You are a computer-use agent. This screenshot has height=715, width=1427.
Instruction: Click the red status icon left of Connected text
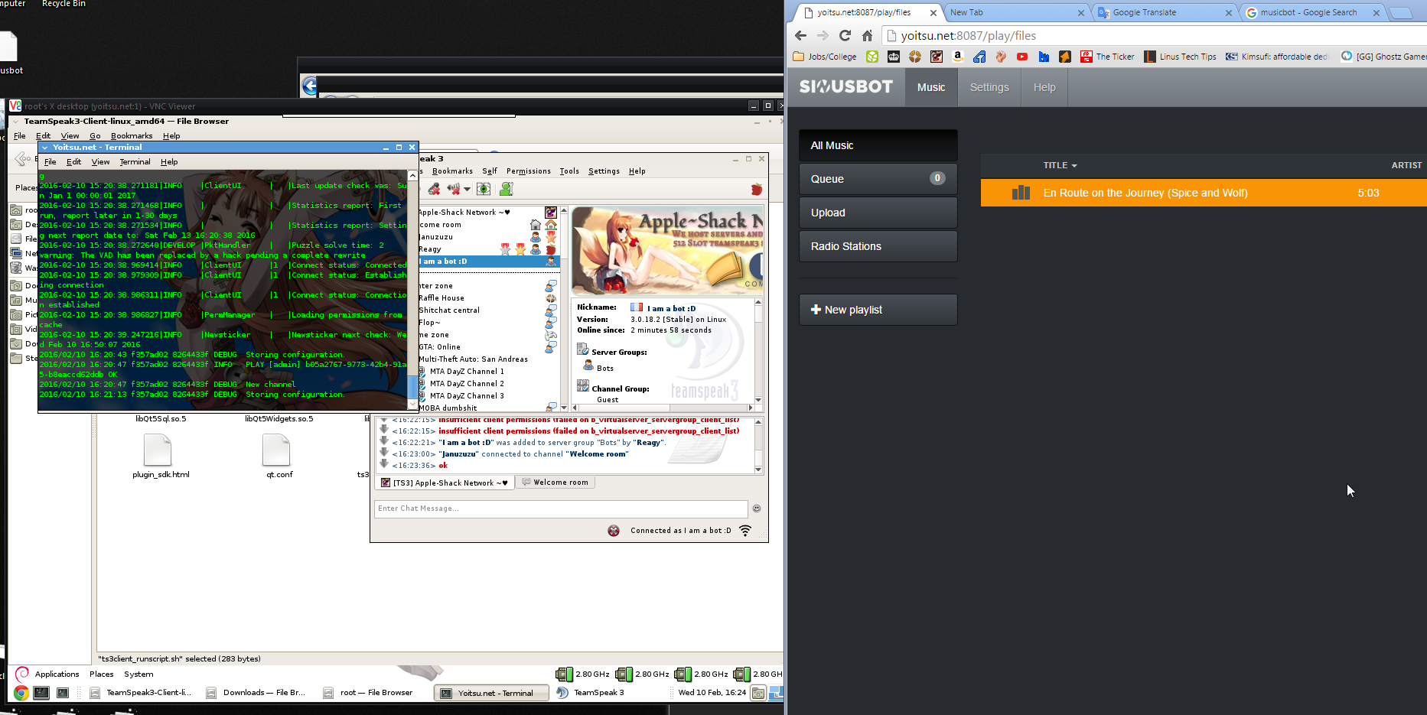point(614,531)
